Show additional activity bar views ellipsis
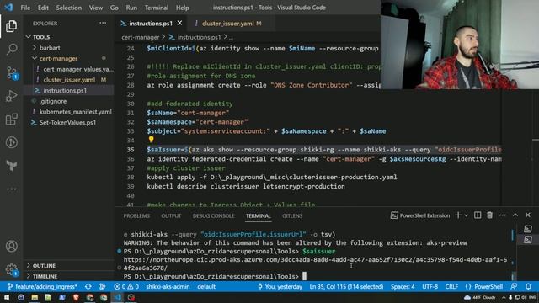 click(x=11, y=189)
